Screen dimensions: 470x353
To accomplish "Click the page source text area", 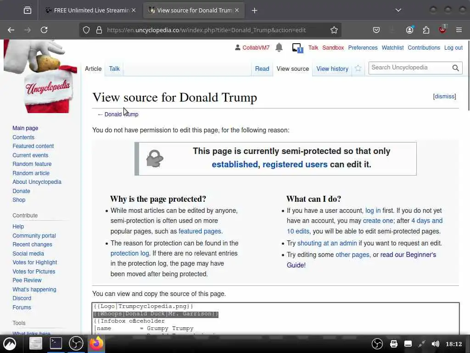I will [275, 319].
